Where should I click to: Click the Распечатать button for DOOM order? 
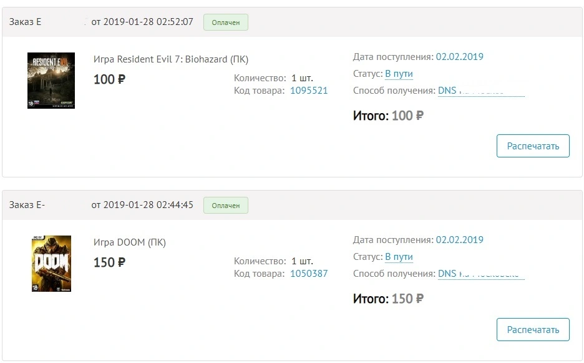(533, 329)
